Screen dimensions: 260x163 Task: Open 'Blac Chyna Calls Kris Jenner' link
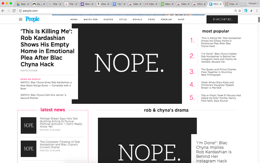(x=43, y=97)
